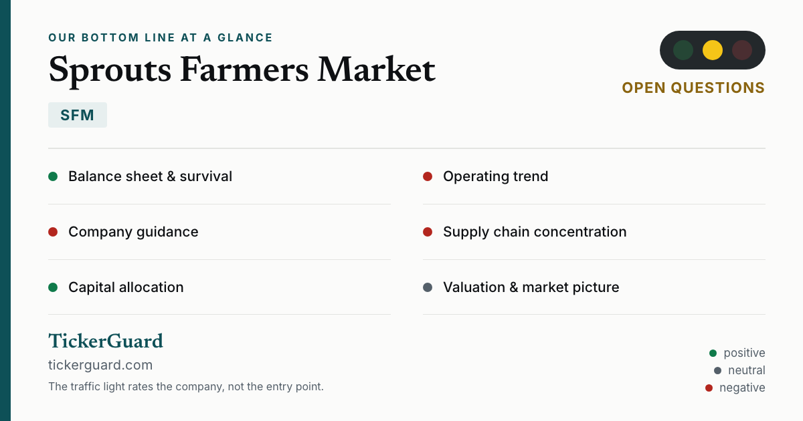Click the green positive legend dot
The width and height of the screenshot is (803, 421).
tap(713, 353)
